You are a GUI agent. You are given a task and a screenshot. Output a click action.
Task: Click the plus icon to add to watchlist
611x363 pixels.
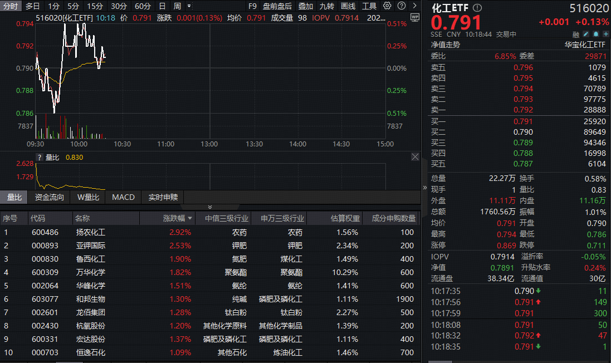pyautogui.click(x=605, y=35)
